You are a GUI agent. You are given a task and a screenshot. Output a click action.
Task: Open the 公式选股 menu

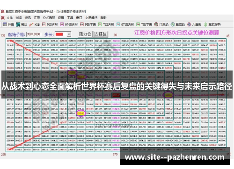click(49, 18)
